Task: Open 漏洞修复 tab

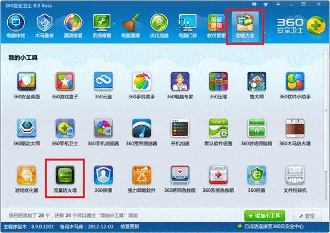Action: point(73,26)
